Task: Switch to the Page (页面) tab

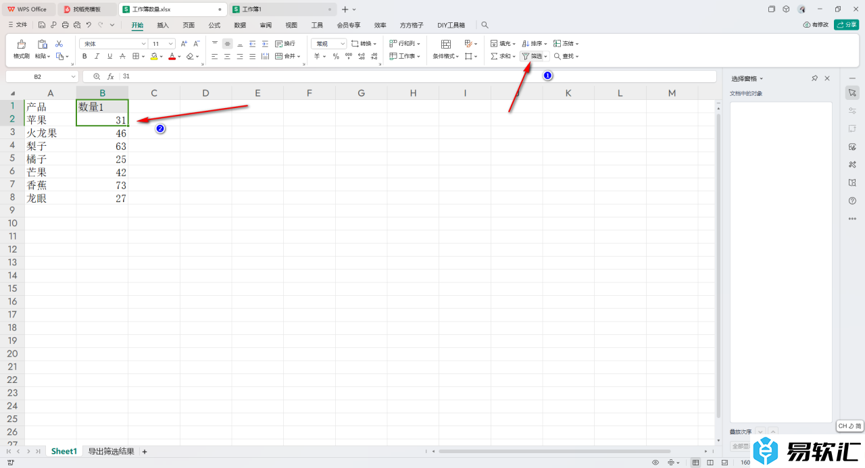Action: [189, 25]
